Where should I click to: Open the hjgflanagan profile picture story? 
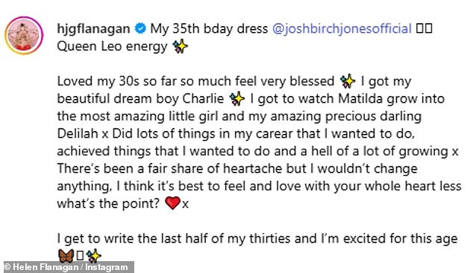(x=24, y=36)
